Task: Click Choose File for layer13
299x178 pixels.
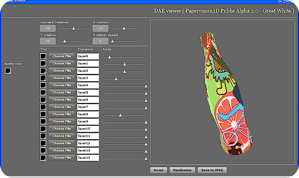Action: tap(62, 150)
